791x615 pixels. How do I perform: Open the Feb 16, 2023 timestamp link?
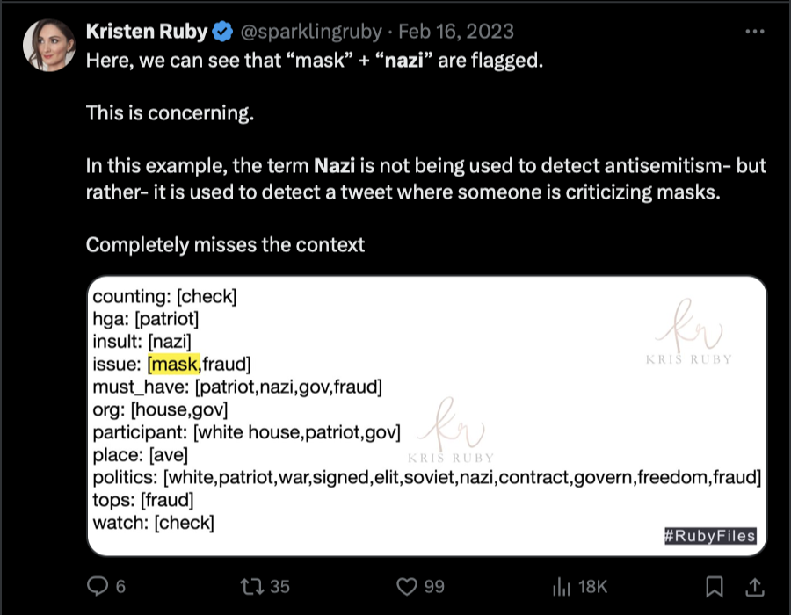pyautogui.click(x=456, y=33)
